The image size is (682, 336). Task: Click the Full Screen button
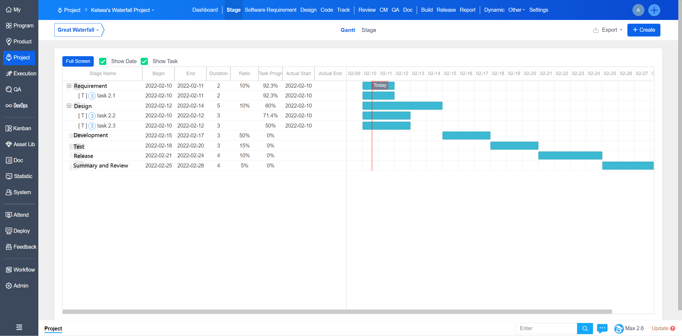coord(78,61)
